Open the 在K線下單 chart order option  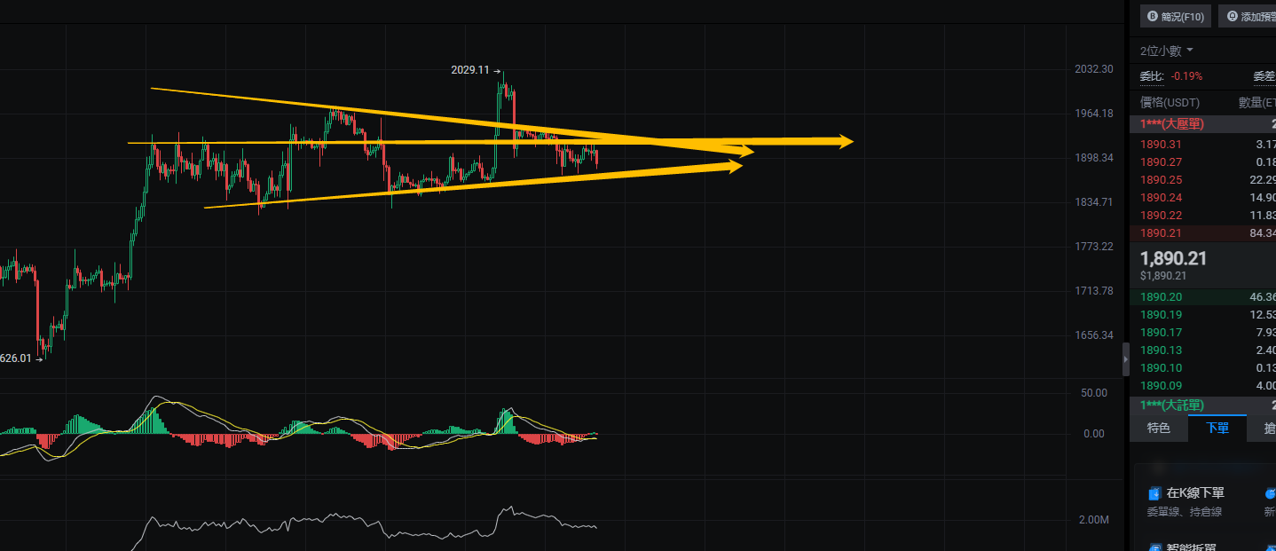coord(1195,493)
